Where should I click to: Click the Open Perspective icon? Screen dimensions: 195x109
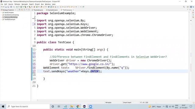tap(188, 7)
